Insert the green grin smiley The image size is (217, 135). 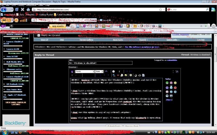167,83
